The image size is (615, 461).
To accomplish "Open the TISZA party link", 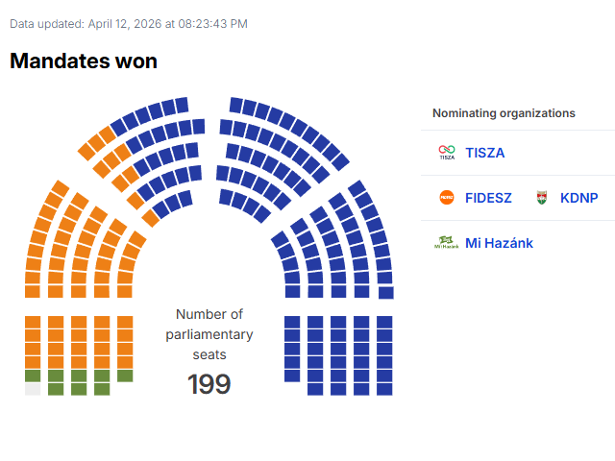I will pyautogui.click(x=484, y=153).
